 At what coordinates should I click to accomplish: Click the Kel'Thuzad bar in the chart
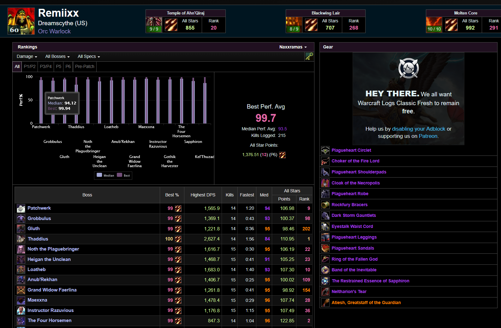click(x=205, y=100)
